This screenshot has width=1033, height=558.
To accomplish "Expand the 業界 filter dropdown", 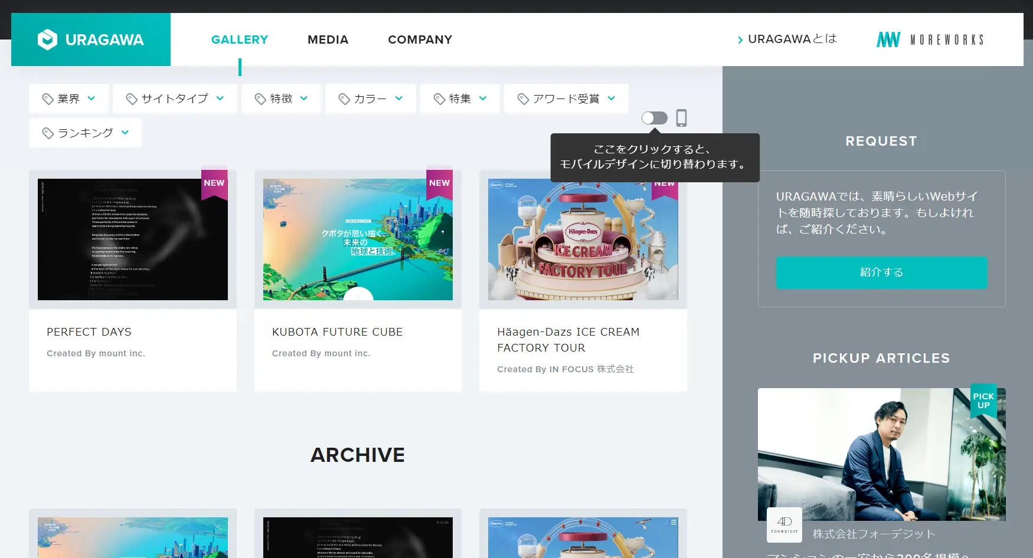I will [68, 99].
